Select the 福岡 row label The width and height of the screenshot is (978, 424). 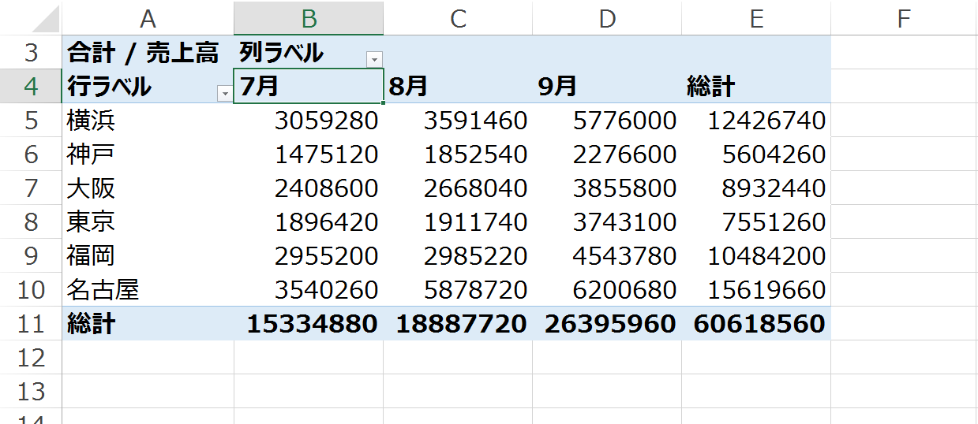(148, 256)
